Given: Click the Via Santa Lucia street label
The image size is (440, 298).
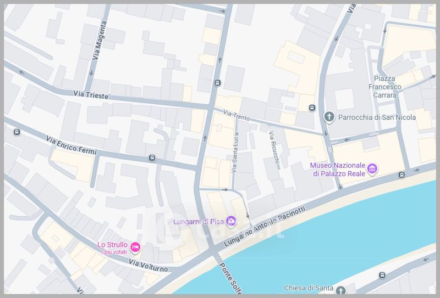Looking at the screenshot, I should click(x=235, y=155).
